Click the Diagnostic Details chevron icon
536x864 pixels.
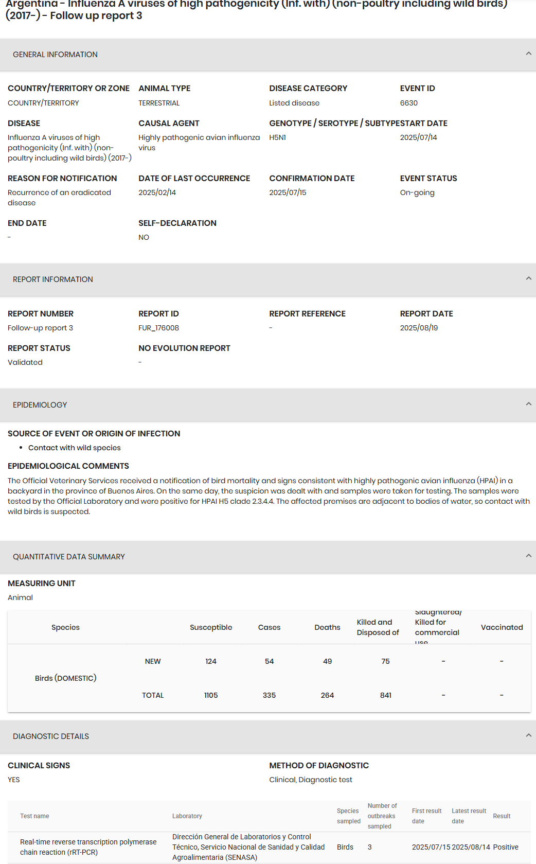[528, 735]
